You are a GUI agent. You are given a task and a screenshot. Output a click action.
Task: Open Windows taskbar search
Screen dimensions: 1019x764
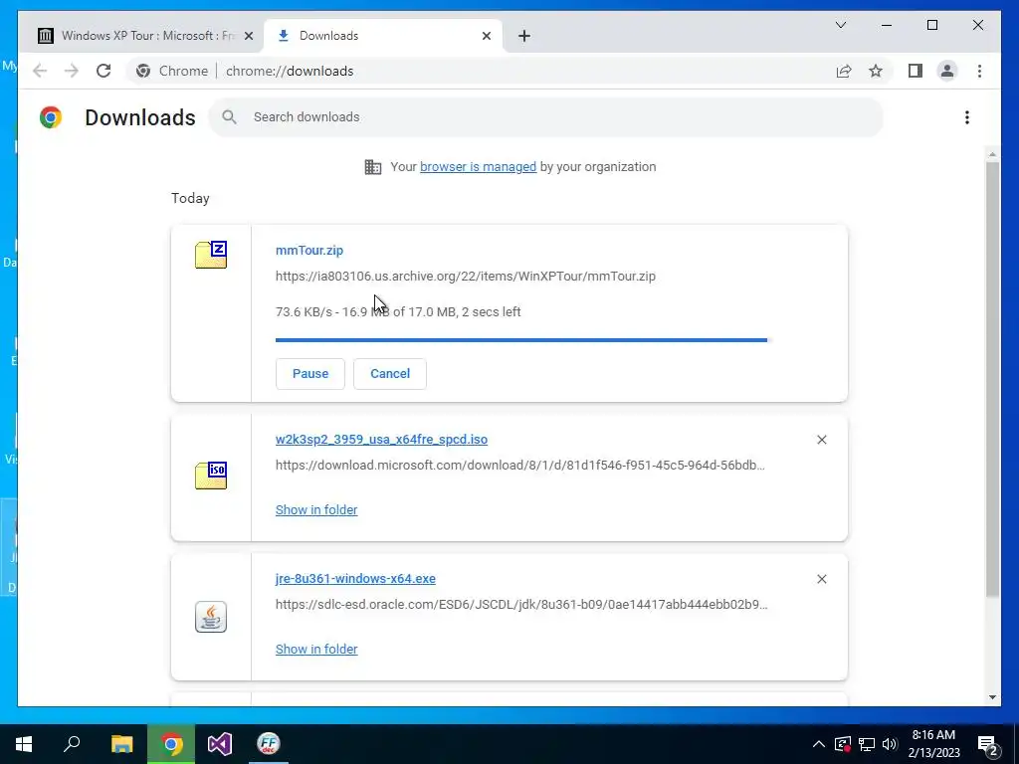72,744
